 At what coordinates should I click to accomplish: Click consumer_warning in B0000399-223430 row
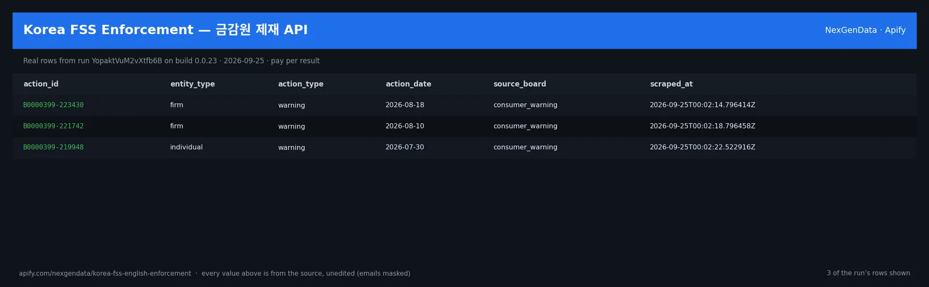pyautogui.click(x=525, y=105)
